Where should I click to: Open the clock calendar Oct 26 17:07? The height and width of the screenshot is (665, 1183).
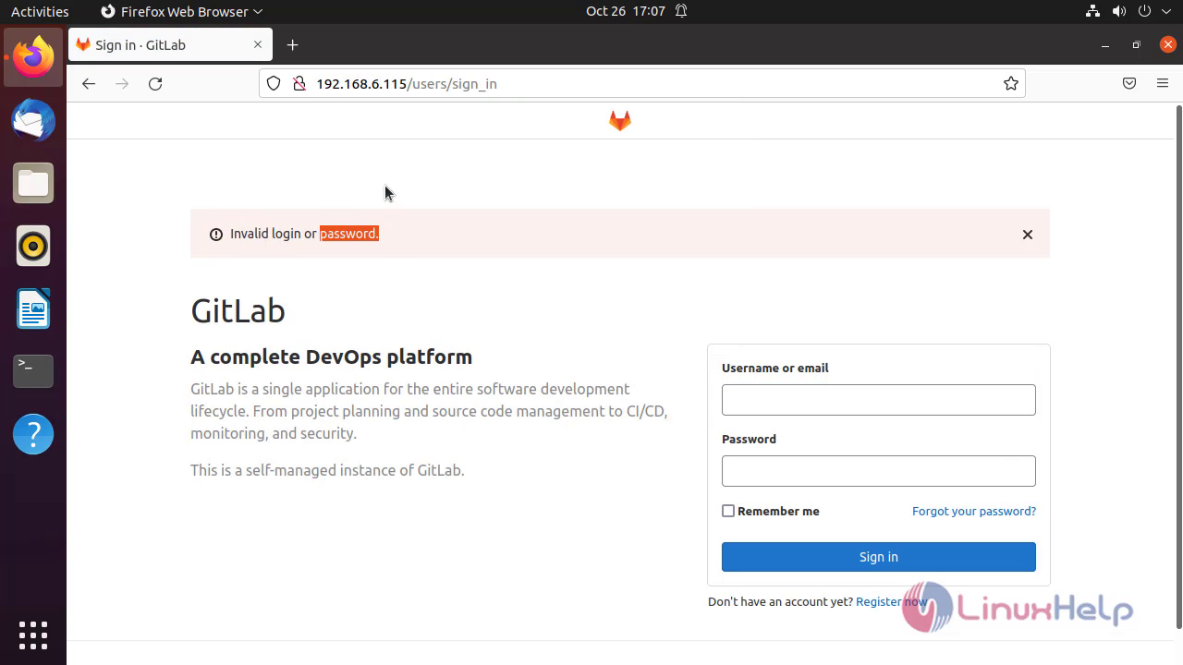click(626, 11)
